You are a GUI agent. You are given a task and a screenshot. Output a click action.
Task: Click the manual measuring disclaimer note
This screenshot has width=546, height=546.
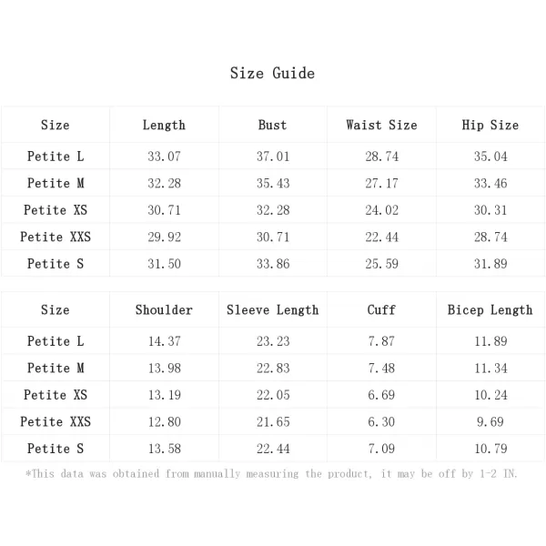pos(271,474)
